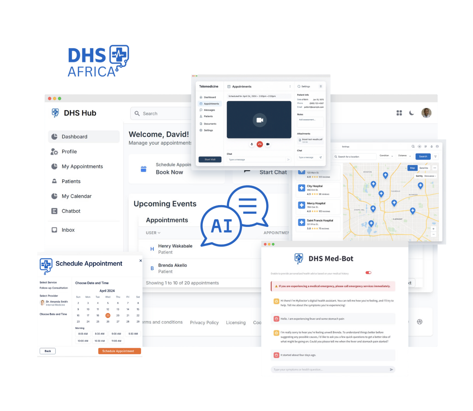Expand the Condition filter dropdown
This screenshot has width=473, height=411.
pos(386,156)
